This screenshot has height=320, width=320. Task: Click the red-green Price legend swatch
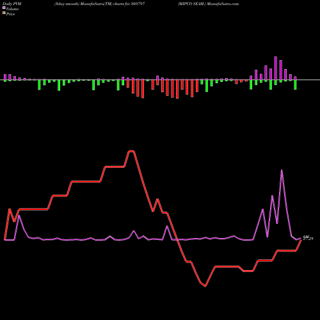(4, 13)
